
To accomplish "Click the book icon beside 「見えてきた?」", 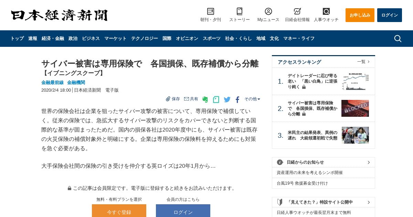I will 280,202.
